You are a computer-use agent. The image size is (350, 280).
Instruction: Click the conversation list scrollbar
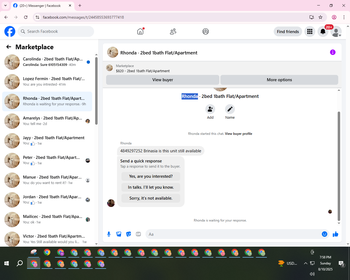click(96, 91)
